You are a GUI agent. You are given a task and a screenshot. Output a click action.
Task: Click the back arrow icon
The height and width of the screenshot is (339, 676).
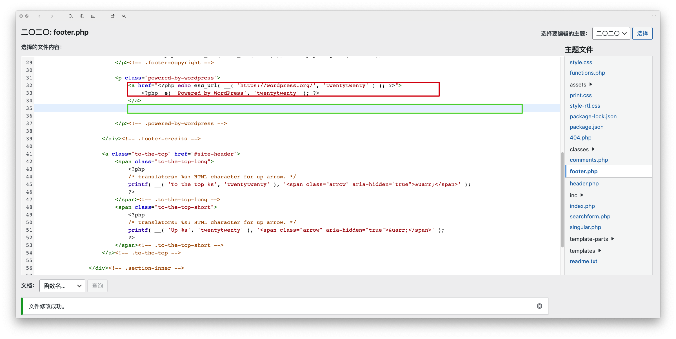40,16
